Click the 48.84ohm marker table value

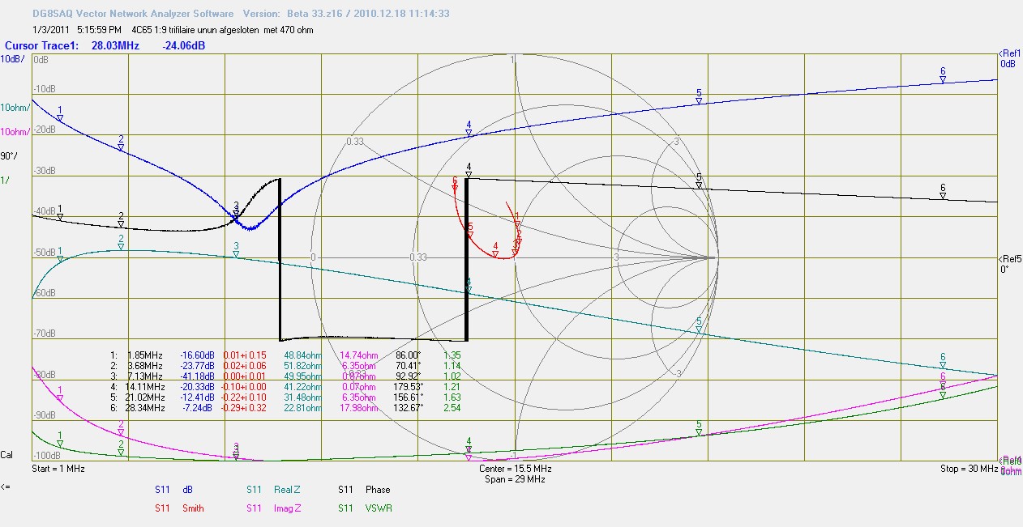(302, 355)
